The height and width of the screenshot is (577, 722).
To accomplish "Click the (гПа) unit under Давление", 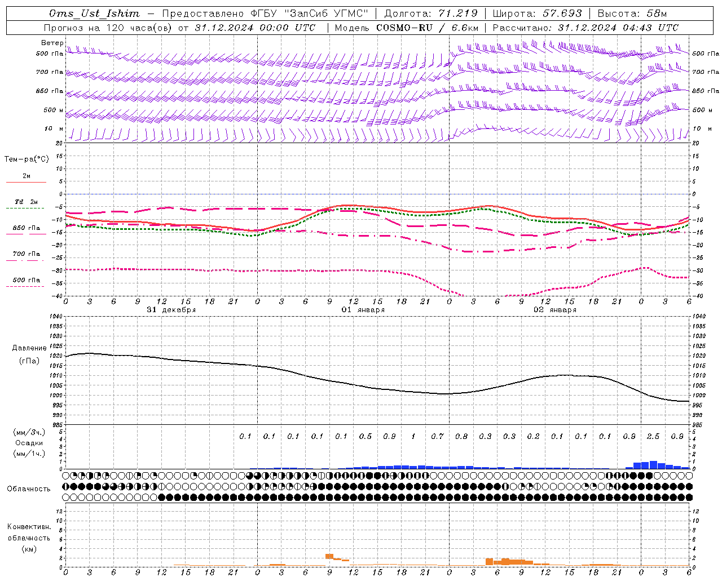I will 29,361.
